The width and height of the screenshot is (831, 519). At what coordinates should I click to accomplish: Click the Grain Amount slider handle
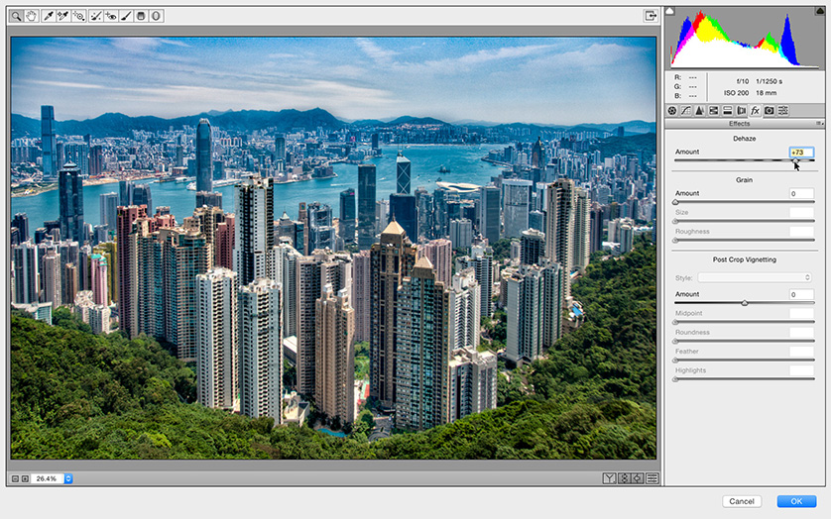click(x=675, y=202)
